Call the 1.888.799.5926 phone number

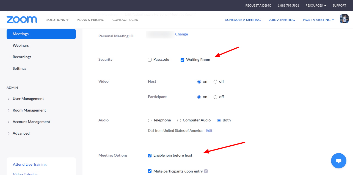coord(288,5)
